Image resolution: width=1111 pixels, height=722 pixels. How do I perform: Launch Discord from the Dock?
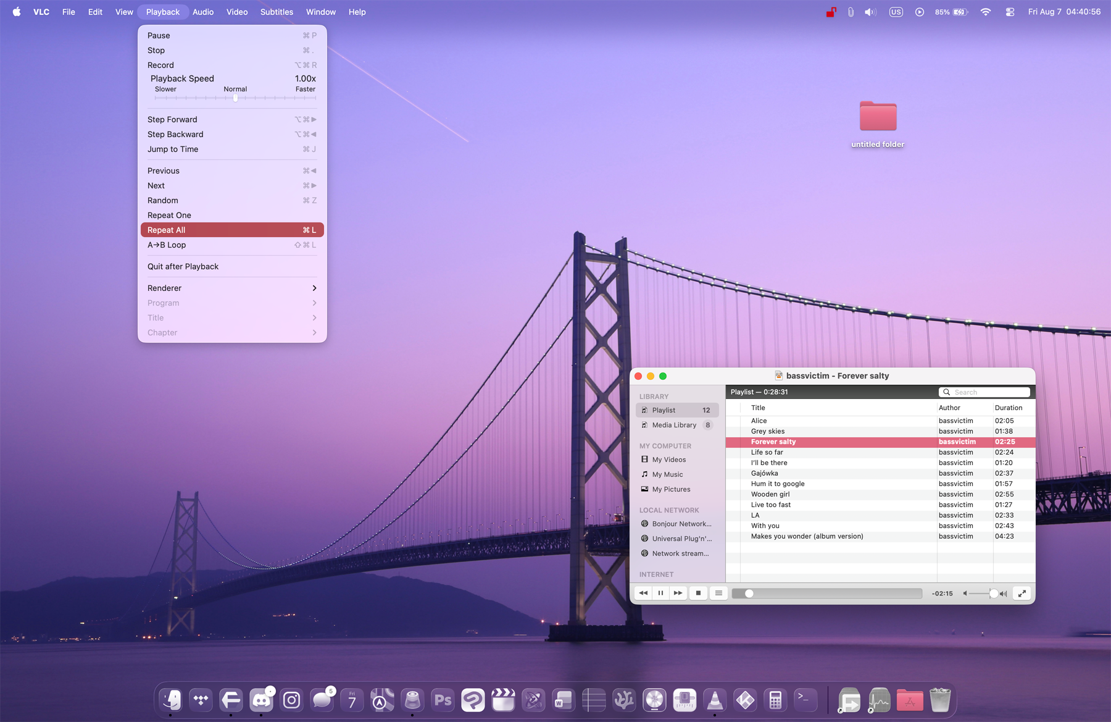[x=261, y=700]
